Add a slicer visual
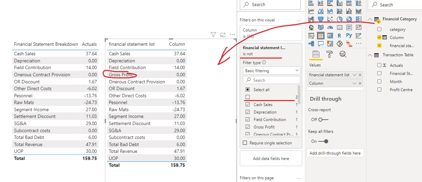 pyautogui.click(x=311, y=36)
